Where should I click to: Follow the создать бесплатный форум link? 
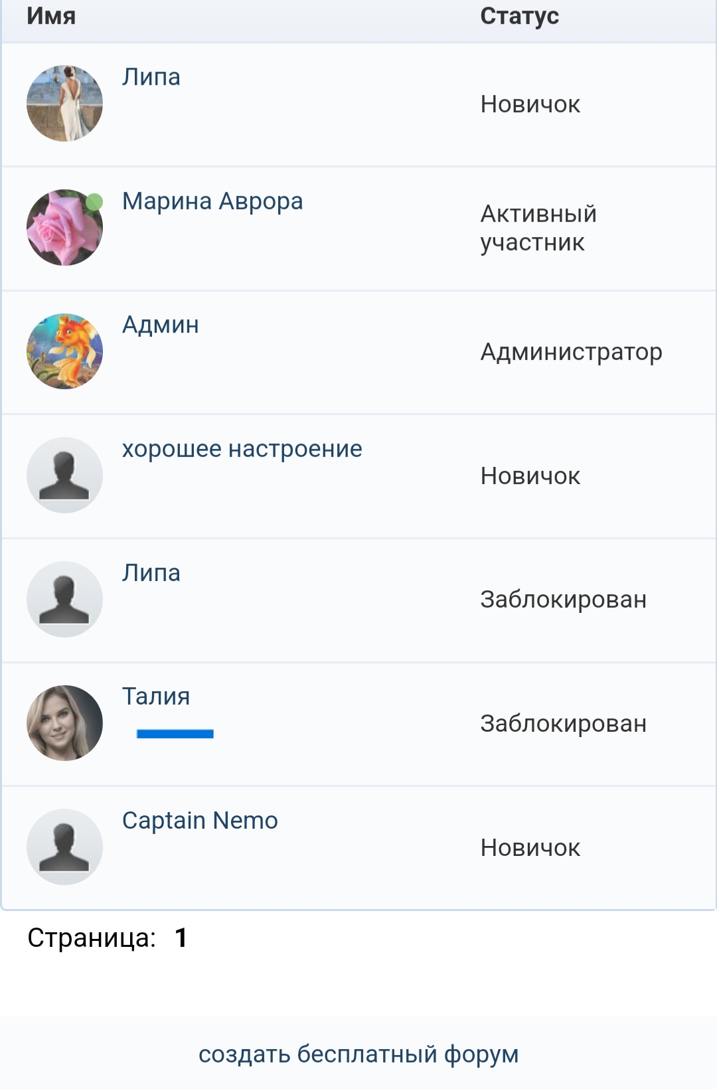coord(358,1054)
